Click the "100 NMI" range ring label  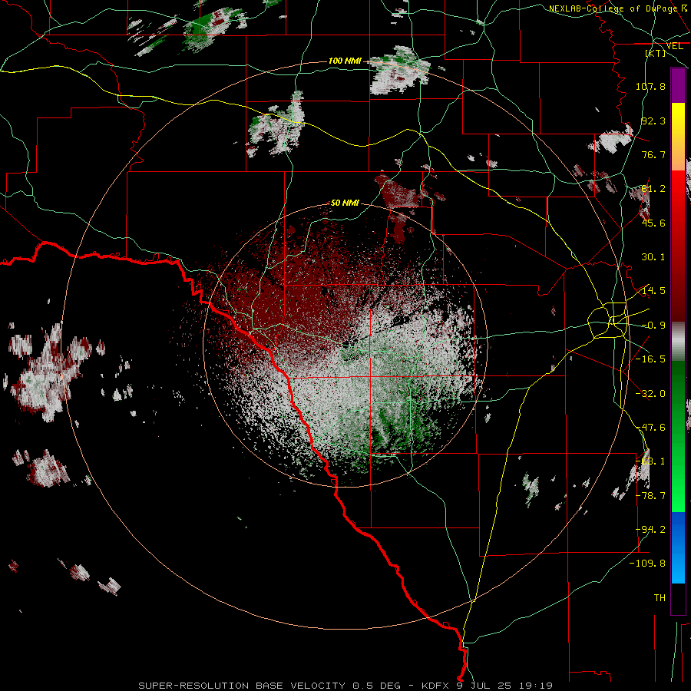tap(345, 61)
